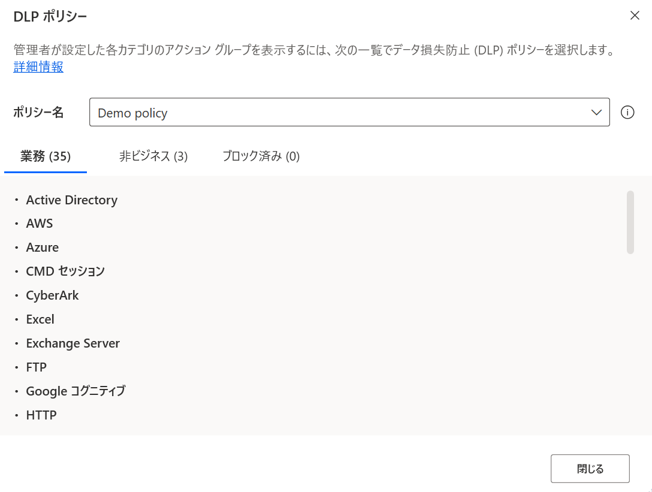652x492 pixels.
Task: Click the CMD セッション item
Action: coord(65,271)
